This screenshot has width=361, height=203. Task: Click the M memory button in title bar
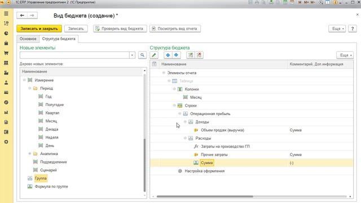300,2
